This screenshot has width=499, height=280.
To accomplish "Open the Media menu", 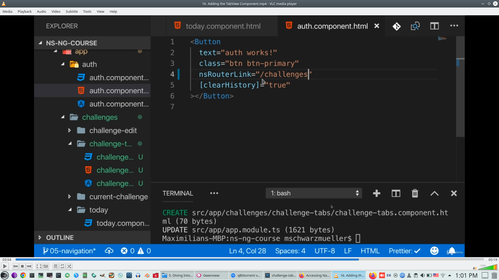I will (7, 11).
